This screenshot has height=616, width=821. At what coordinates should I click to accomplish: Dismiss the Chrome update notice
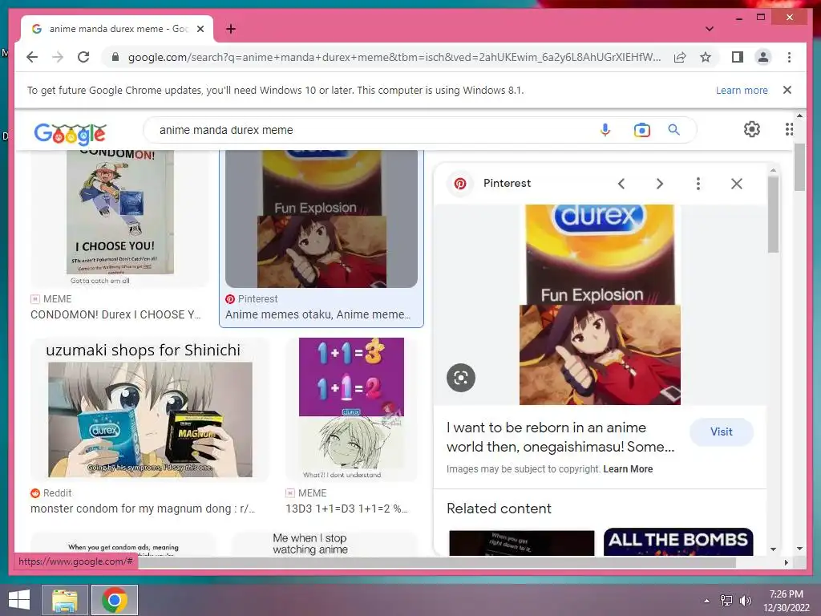[787, 90]
